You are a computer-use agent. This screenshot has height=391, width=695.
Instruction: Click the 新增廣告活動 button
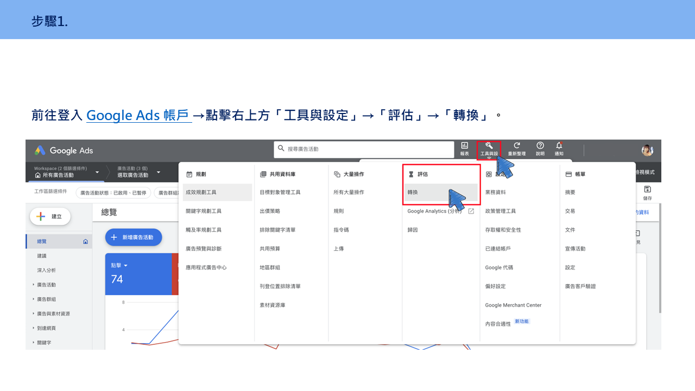[134, 237]
